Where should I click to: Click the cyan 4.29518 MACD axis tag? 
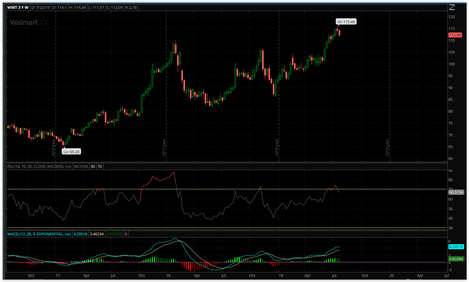456,247
